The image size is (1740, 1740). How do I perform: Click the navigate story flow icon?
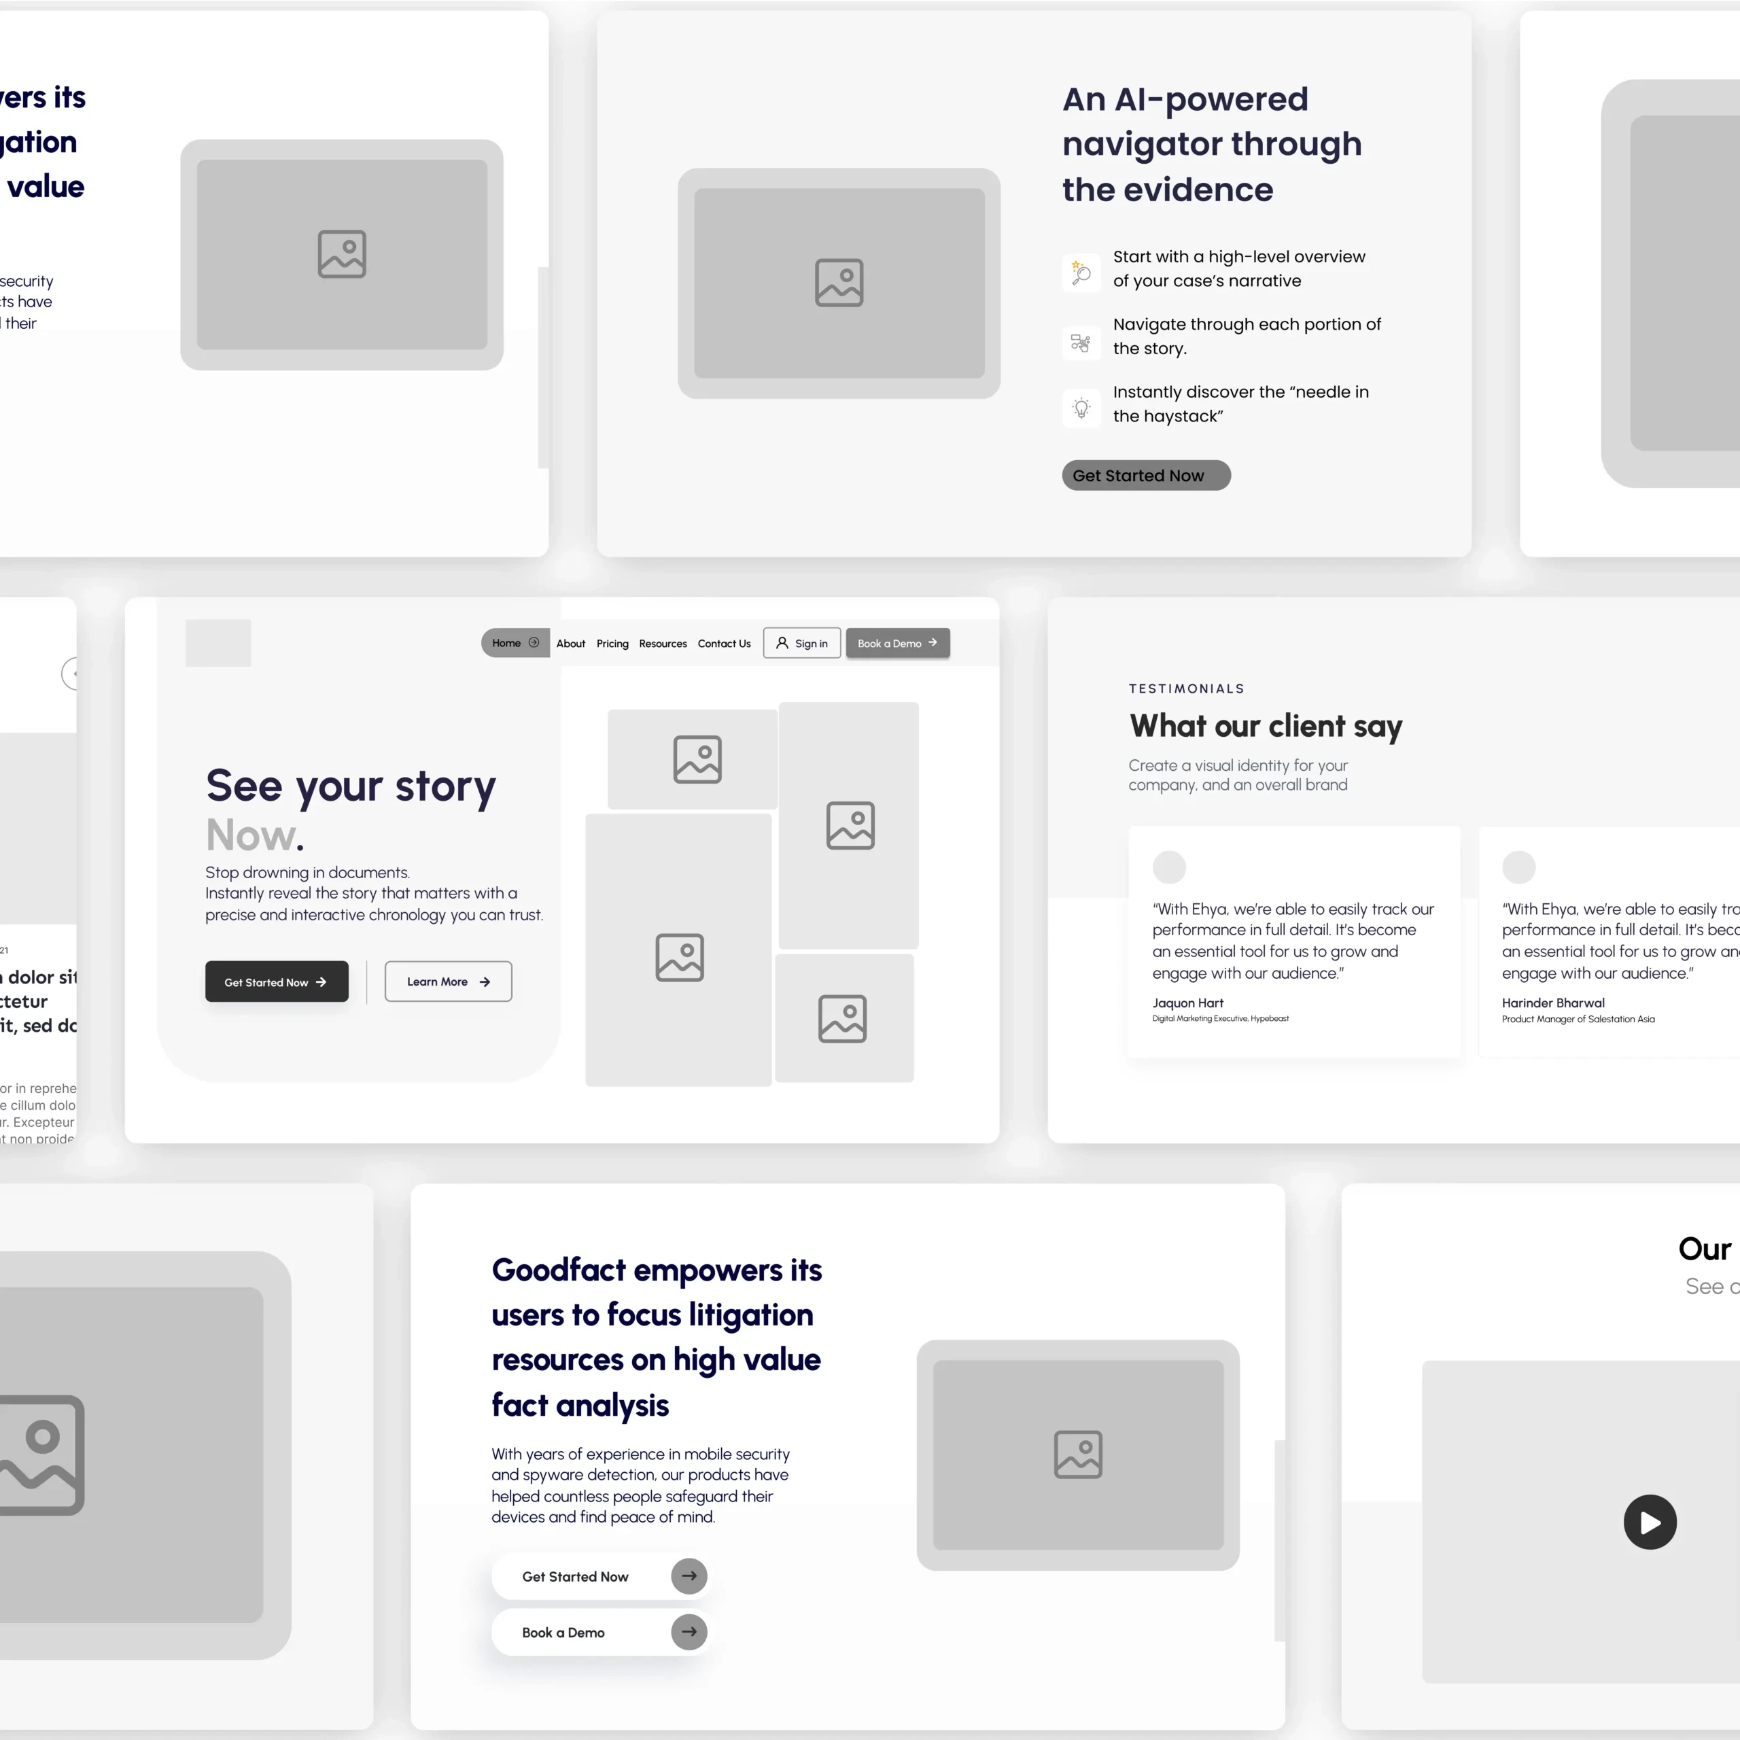pyautogui.click(x=1081, y=343)
